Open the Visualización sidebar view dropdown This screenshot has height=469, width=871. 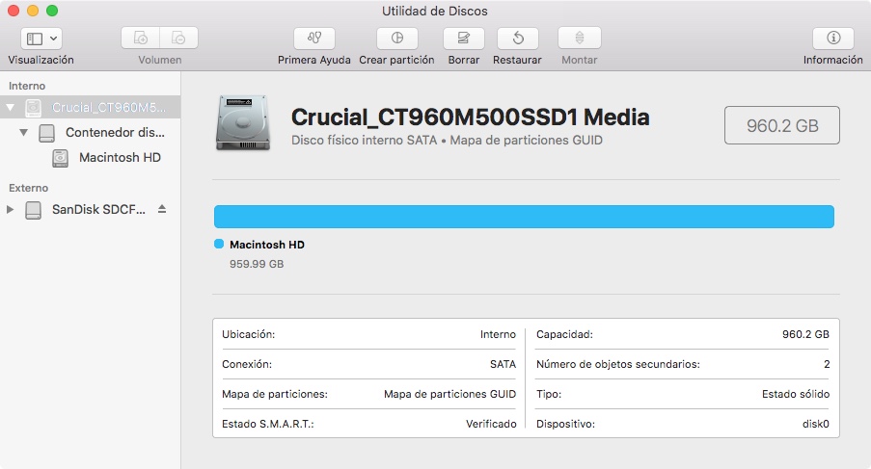click(x=41, y=39)
